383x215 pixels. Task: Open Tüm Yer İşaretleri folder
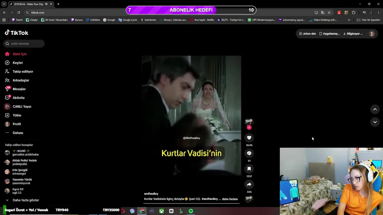point(368,20)
